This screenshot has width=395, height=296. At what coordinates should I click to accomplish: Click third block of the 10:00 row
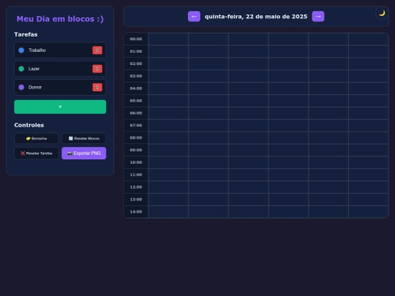[x=249, y=162]
